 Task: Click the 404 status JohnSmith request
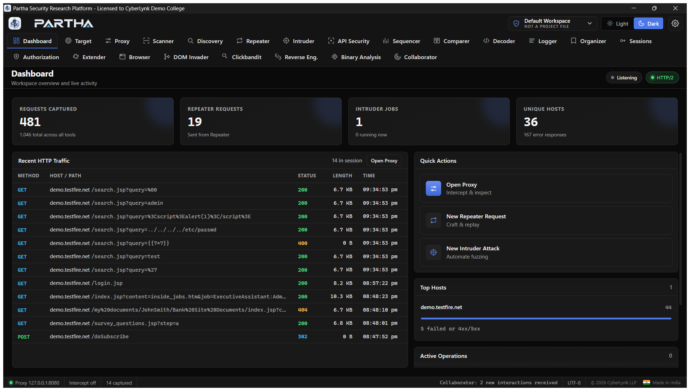coord(210,310)
